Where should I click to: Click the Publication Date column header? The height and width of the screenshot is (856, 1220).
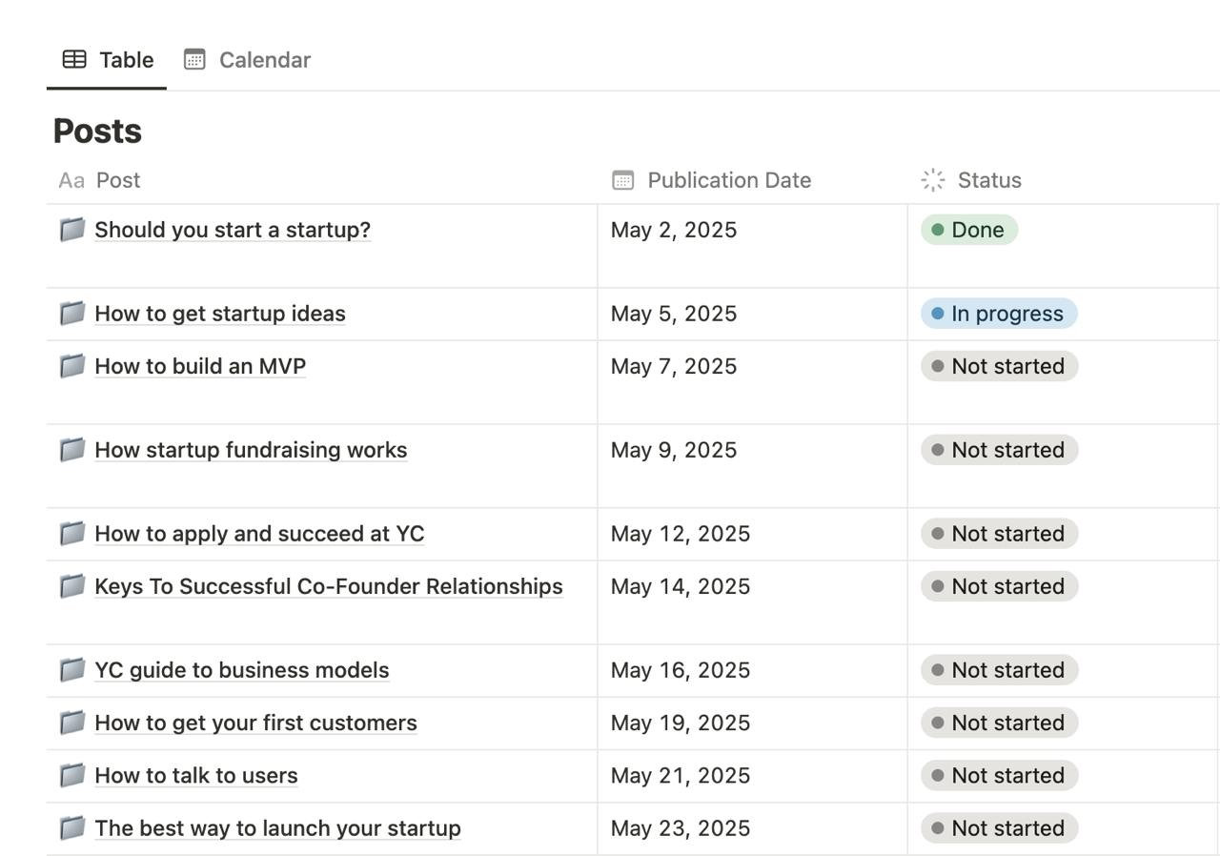[x=729, y=180]
